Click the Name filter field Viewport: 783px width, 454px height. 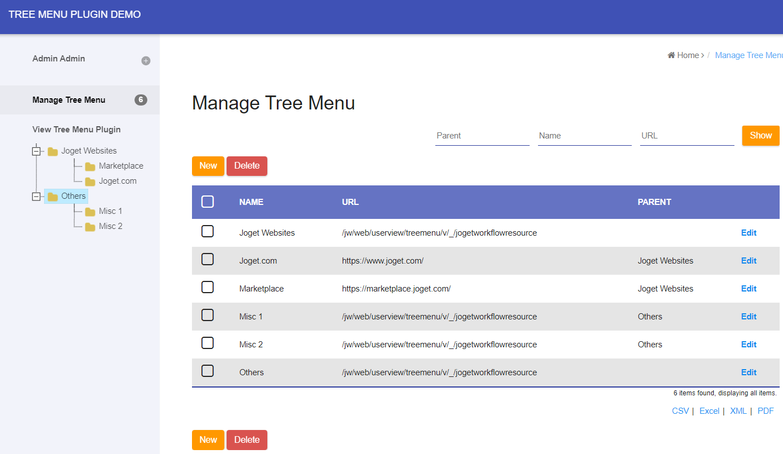[585, 136]
